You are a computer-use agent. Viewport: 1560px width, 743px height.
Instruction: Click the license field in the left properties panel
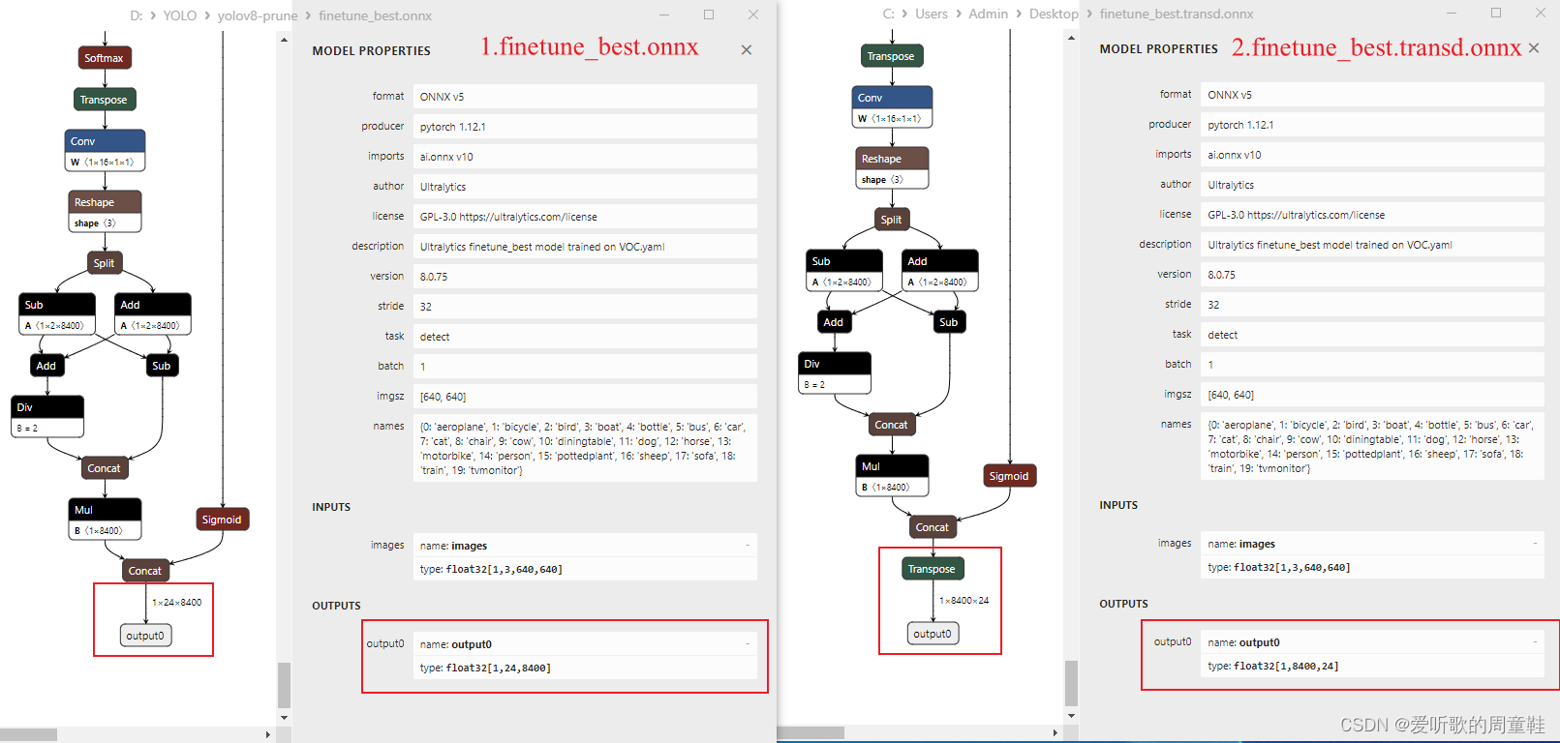[x=585, y=217]
